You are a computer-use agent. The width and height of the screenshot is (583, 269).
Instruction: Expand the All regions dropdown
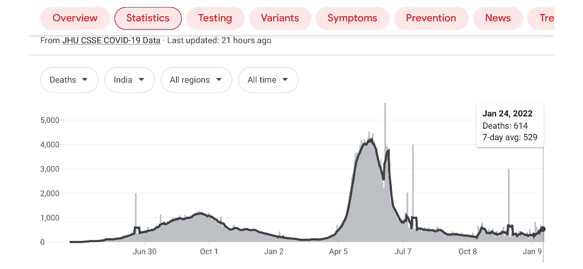pos(196,80)
